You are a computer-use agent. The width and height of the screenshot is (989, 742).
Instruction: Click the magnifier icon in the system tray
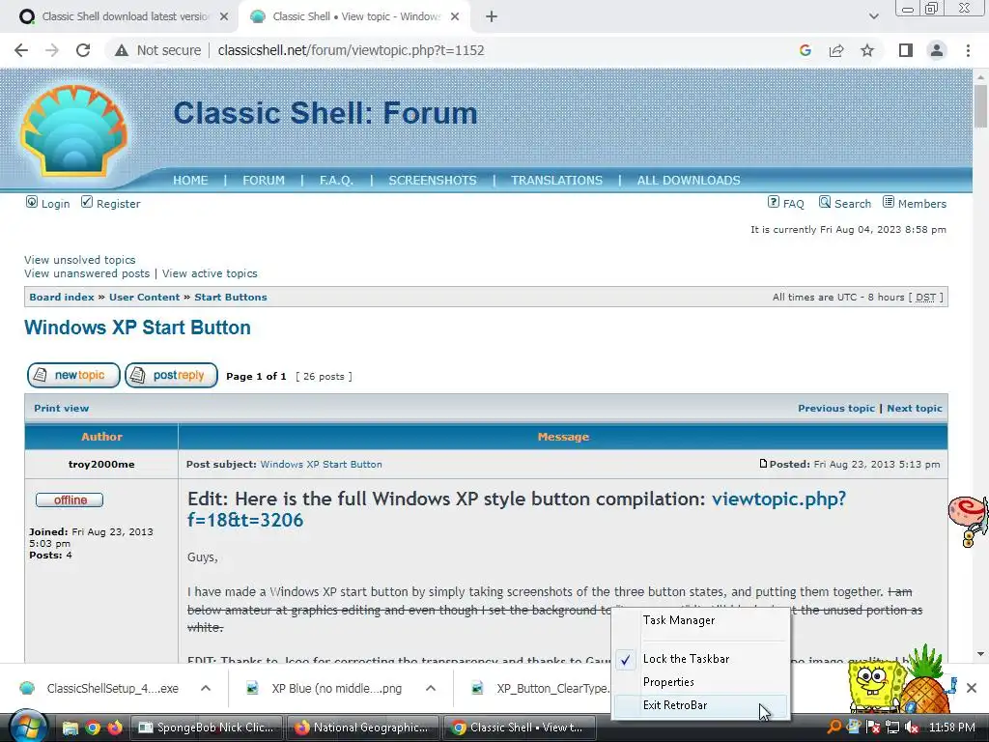834,727
